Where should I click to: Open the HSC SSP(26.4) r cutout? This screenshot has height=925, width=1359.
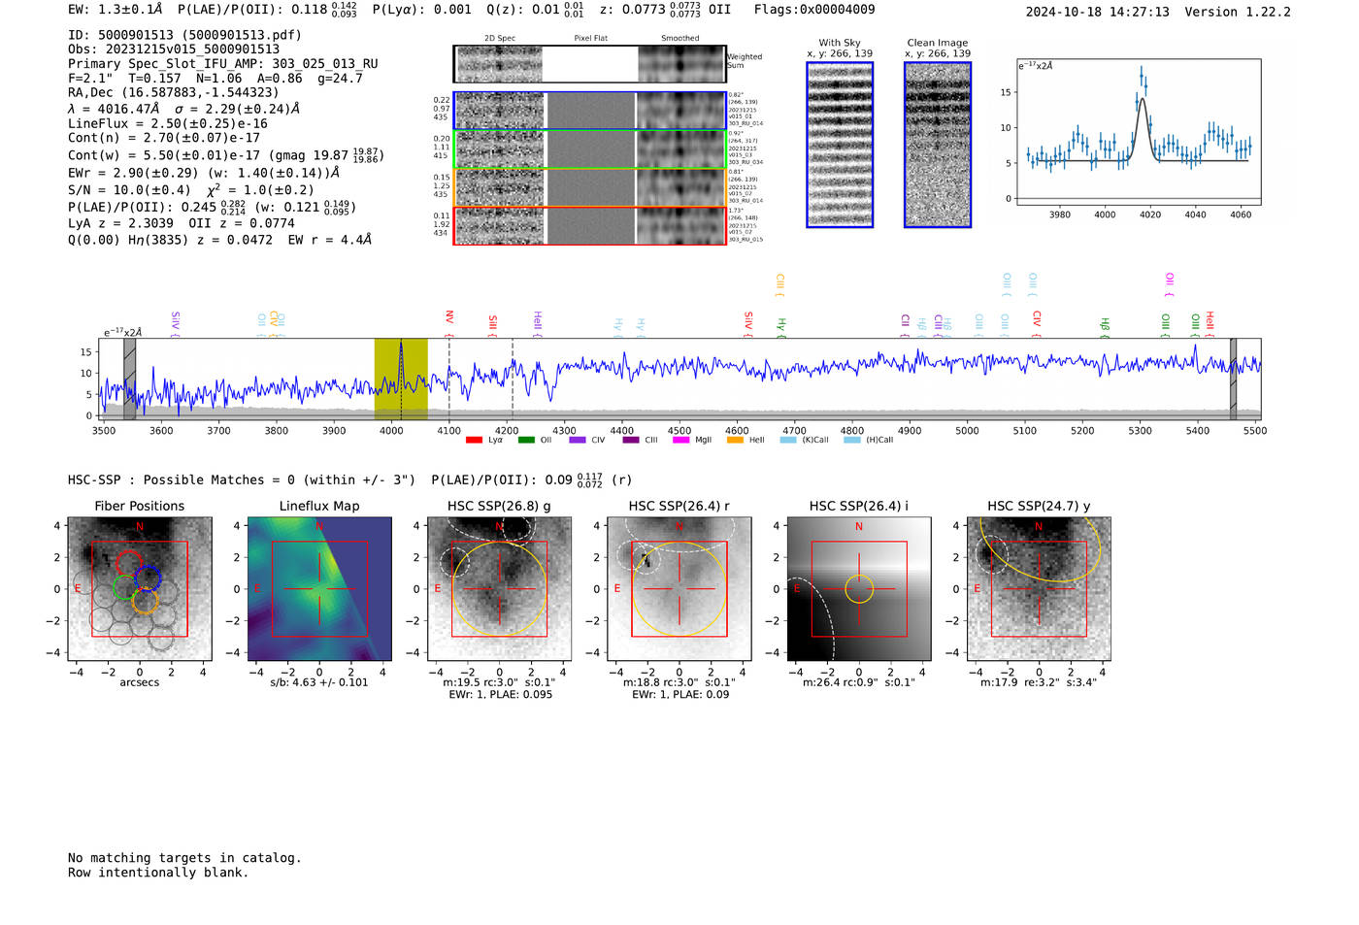(679, 589)
